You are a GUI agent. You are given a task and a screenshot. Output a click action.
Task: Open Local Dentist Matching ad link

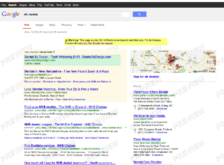pyautogui.click(x=61, y=89)
